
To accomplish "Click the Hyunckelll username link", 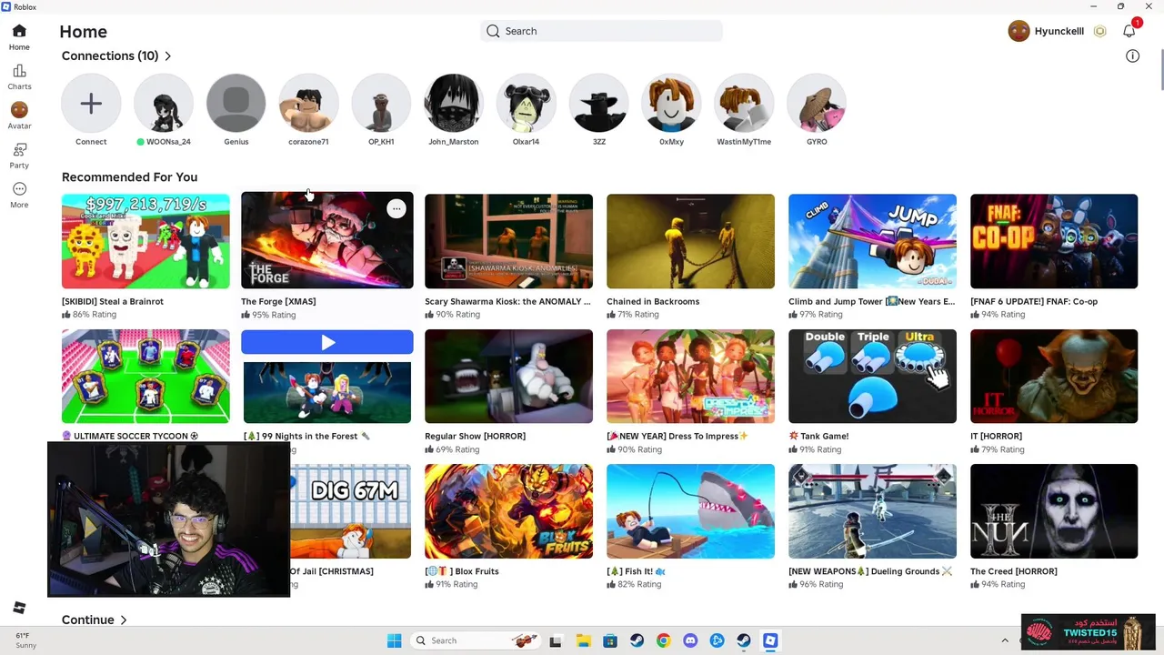I will 1059,31.
